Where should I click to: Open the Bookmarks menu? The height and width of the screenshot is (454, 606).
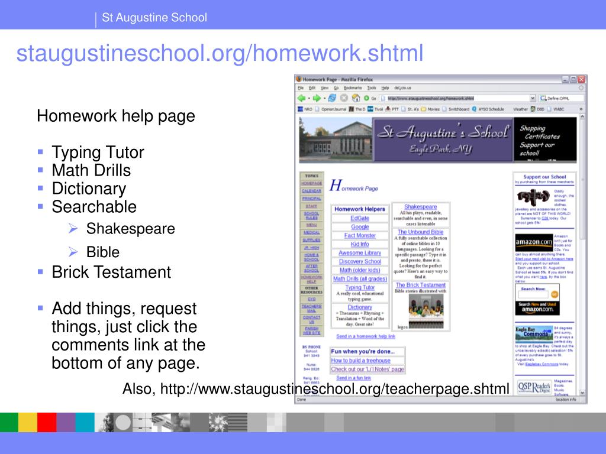(353, 87)
